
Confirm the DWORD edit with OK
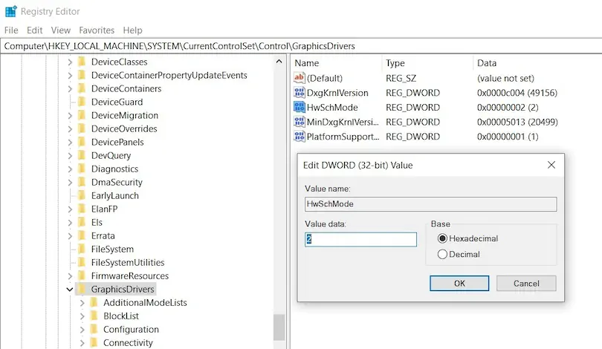[459, 284]
